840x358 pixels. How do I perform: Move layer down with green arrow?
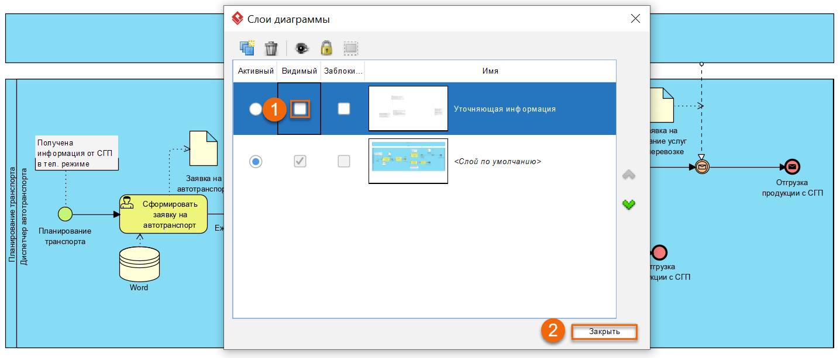629,204
